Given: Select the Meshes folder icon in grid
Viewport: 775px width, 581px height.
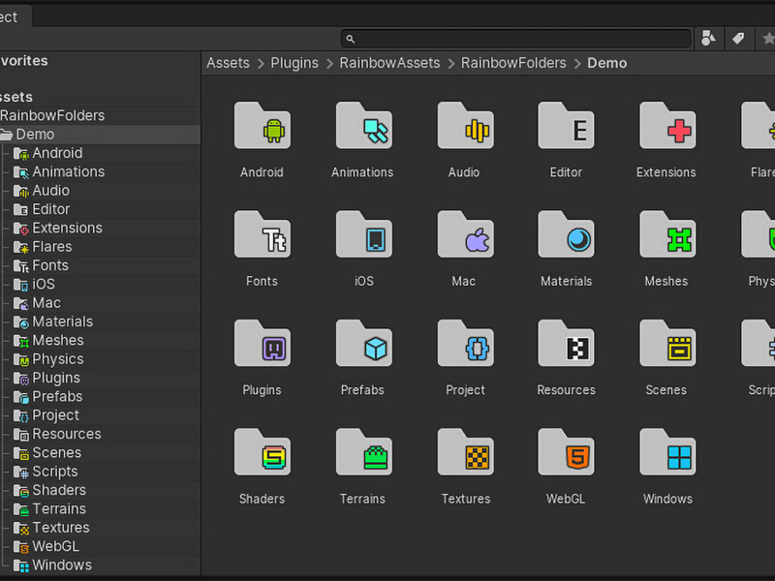Looking at the screenshot, I should pos(667,234).
